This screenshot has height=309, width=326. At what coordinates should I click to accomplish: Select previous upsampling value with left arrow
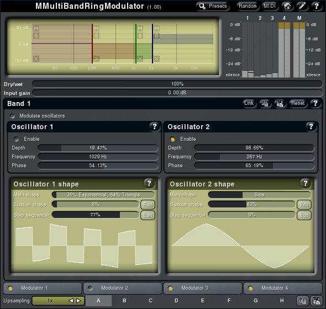tap(71, 301)
